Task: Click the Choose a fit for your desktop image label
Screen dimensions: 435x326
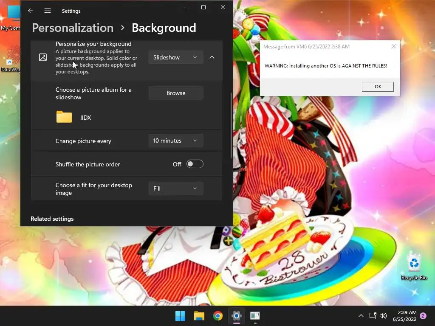Action: point(94,189)
